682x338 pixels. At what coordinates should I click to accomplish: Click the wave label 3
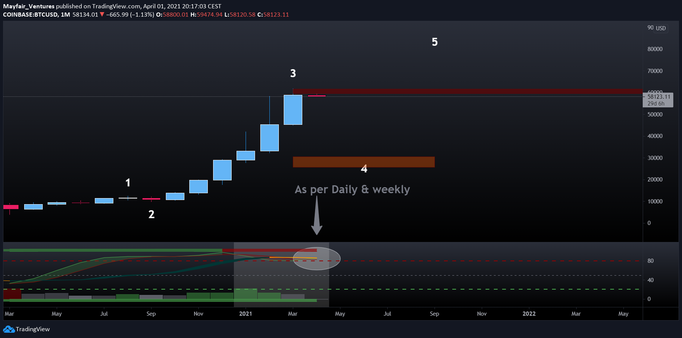293,73
